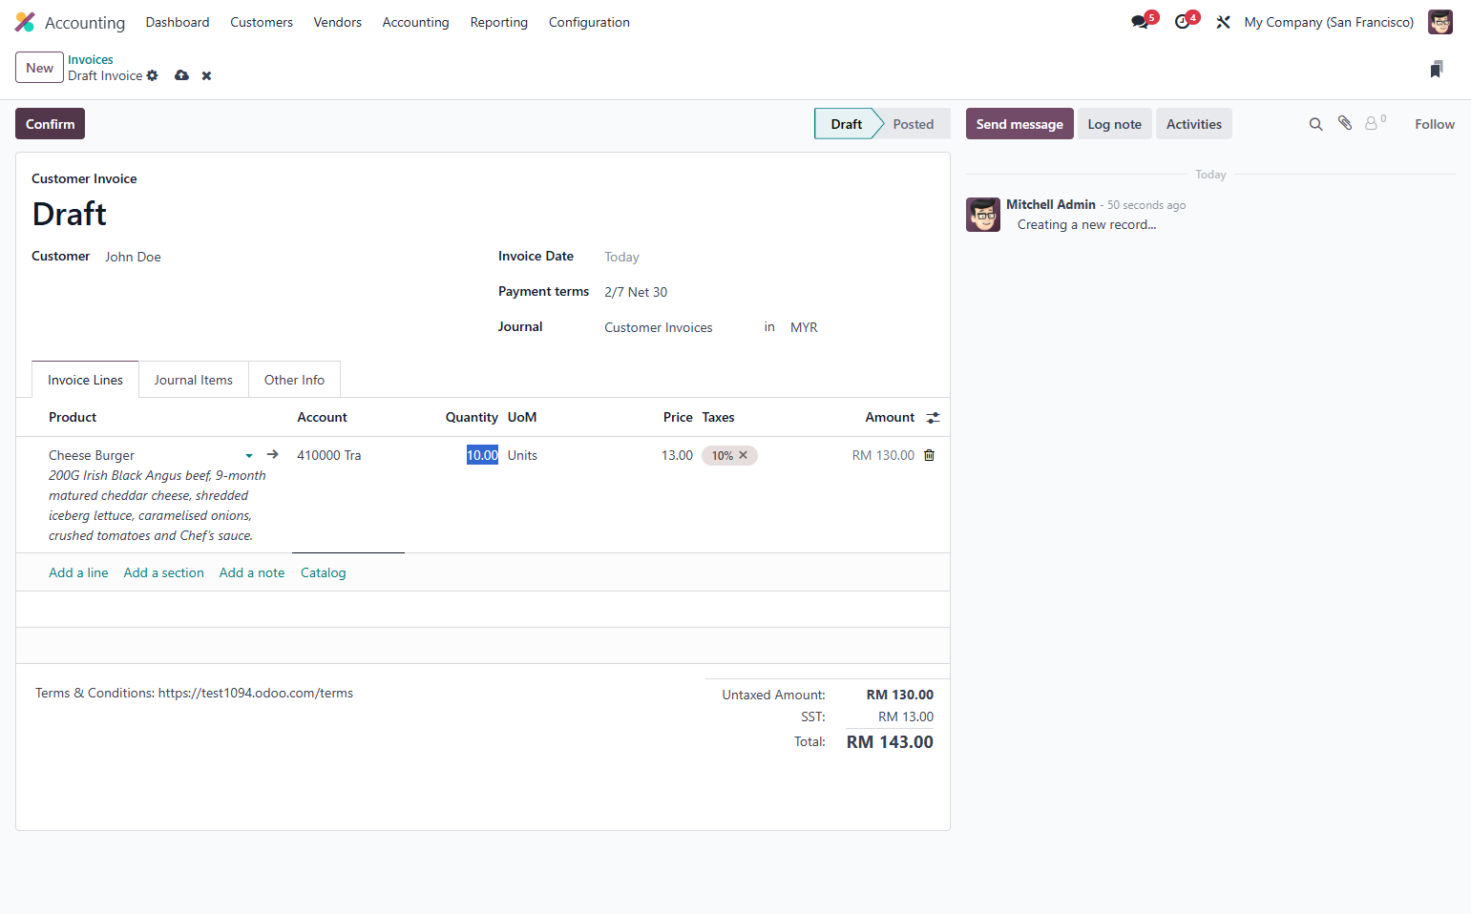
Task: Click the Accounting app logo icon
Action: 25,22
